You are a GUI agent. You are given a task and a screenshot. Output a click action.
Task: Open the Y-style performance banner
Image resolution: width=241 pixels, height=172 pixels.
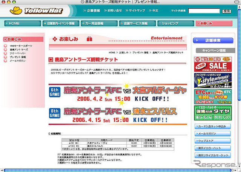pyautogui.click(x=213, y=80)
